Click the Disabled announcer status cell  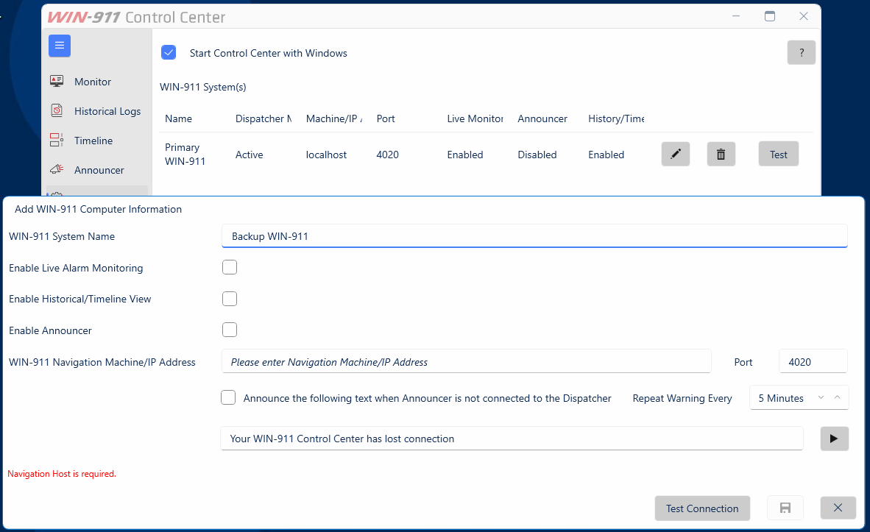click(537, 155)
